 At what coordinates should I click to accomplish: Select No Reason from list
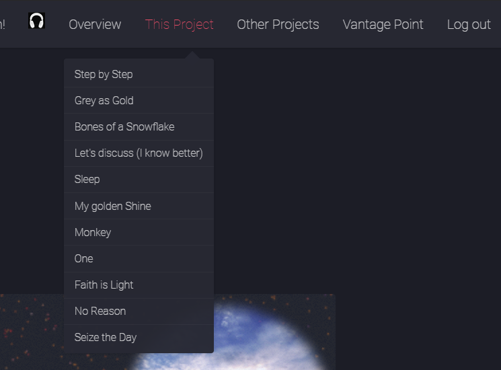(100, 311)
